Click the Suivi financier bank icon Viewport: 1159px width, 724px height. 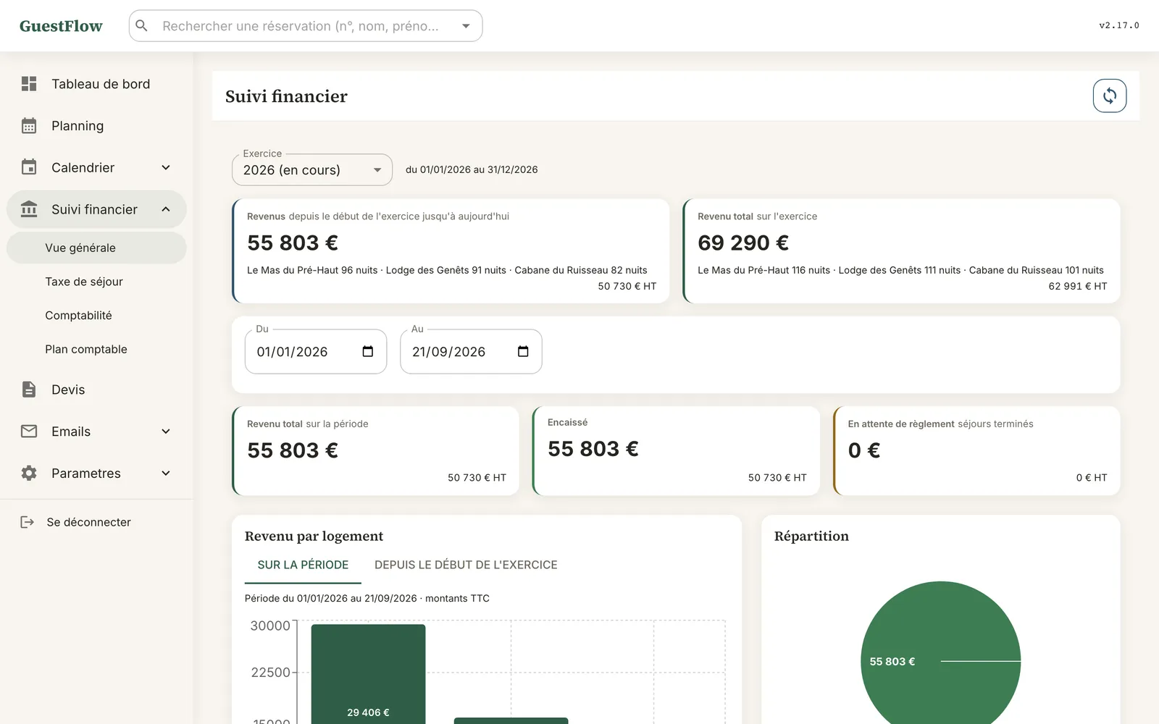[x=29, y=209]
